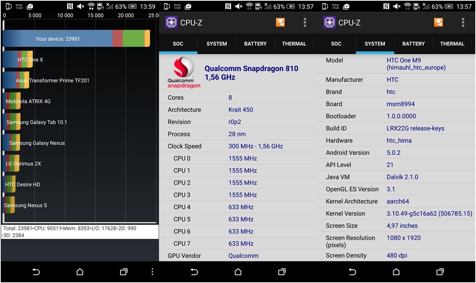The height and width of the screenshot is (283, 476).
Task: Select SYSTEM tab on the Snapdragon 810 screen
Action: click(x=216, y=44)
